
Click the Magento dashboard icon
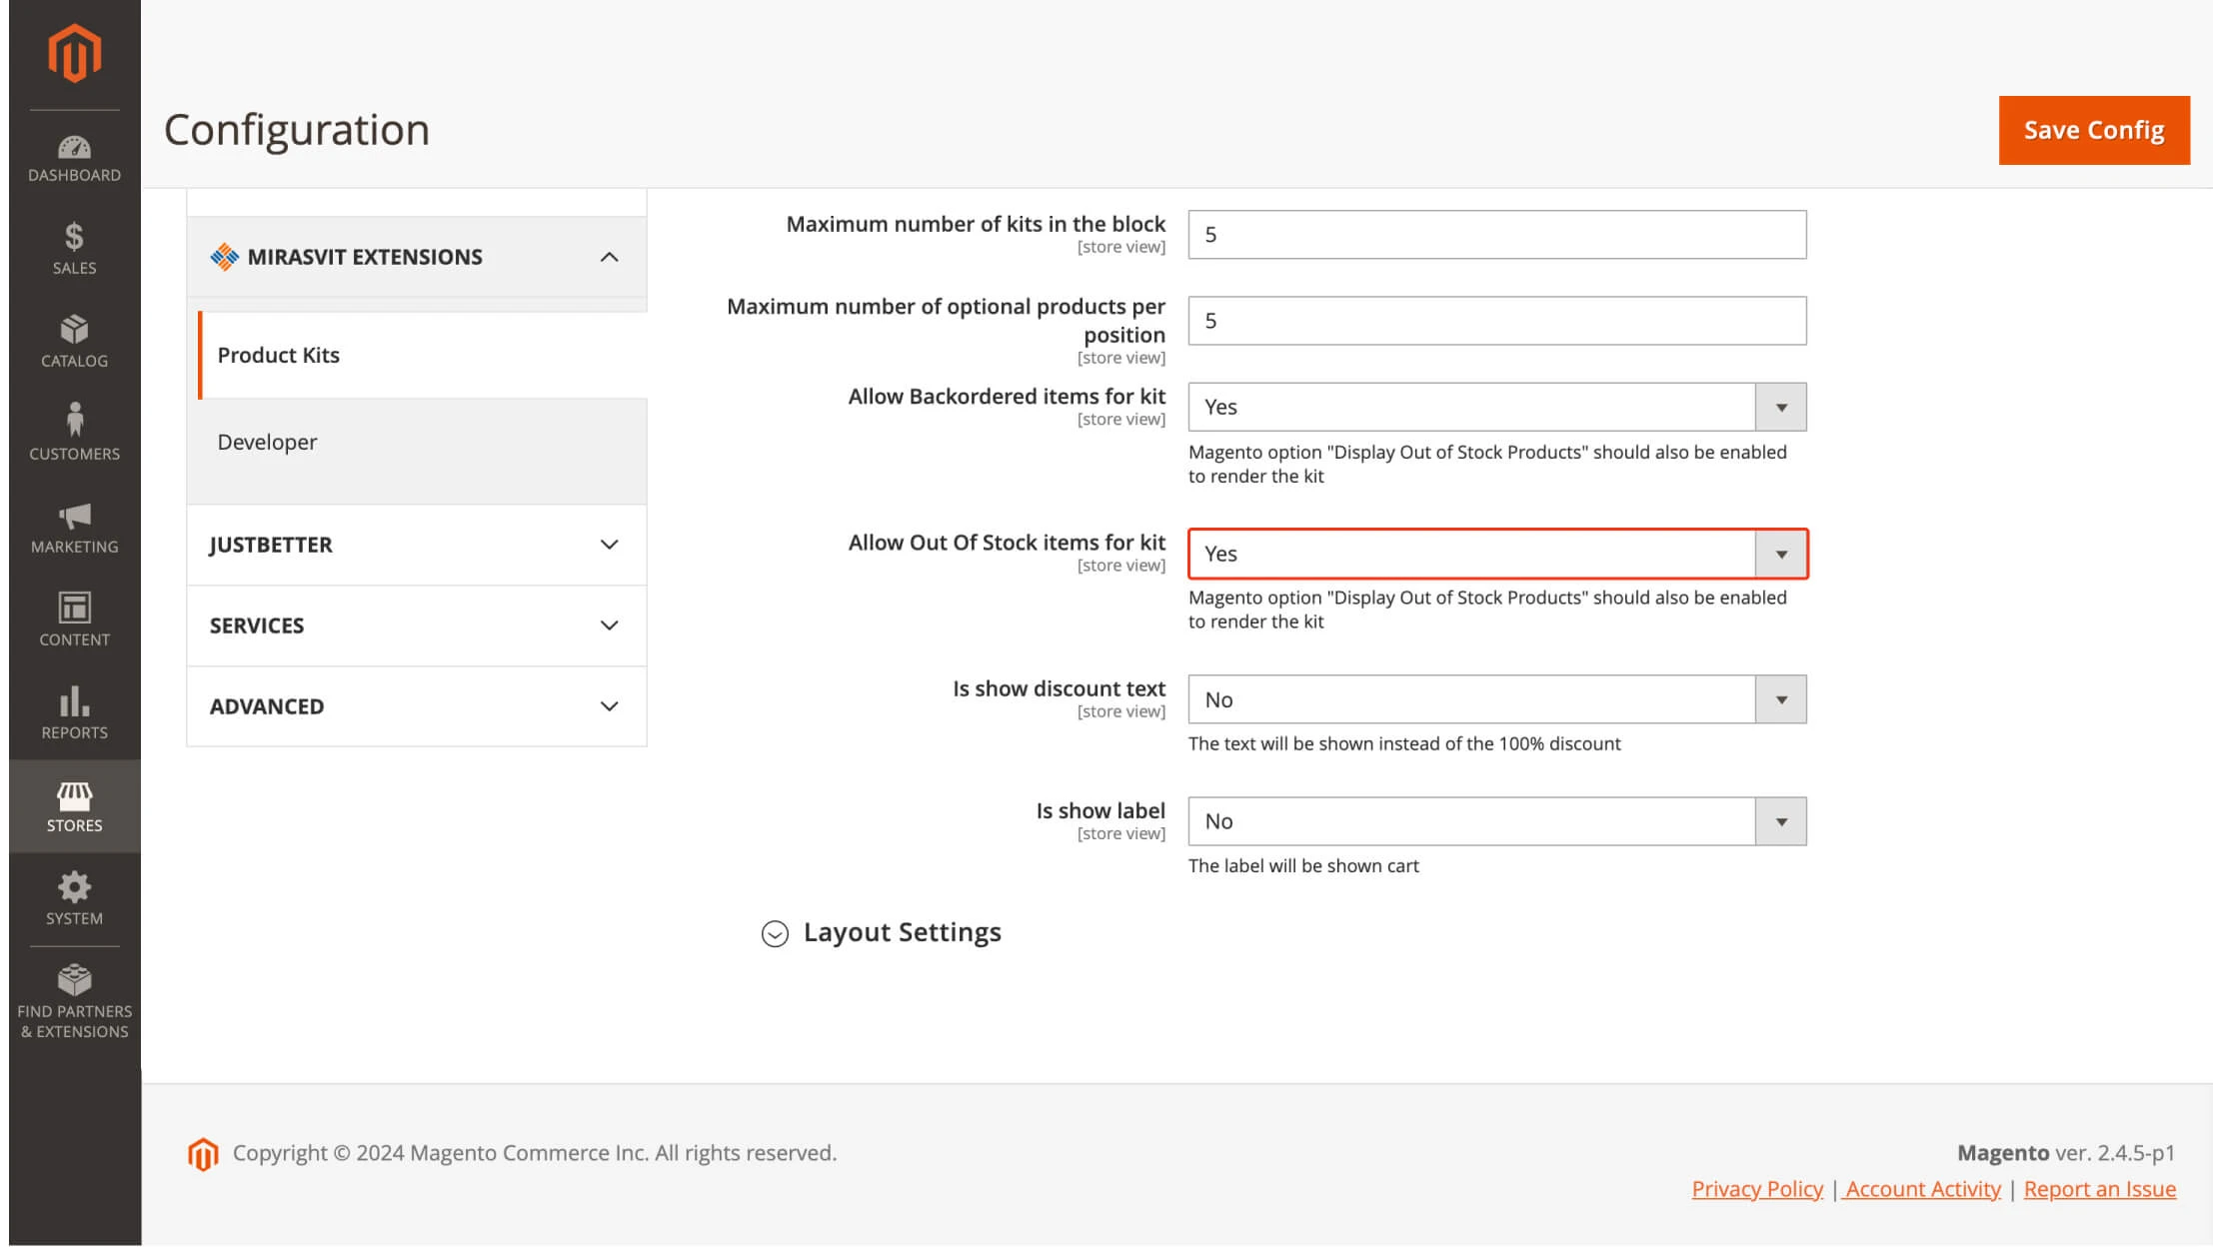[x=73, y=148]
